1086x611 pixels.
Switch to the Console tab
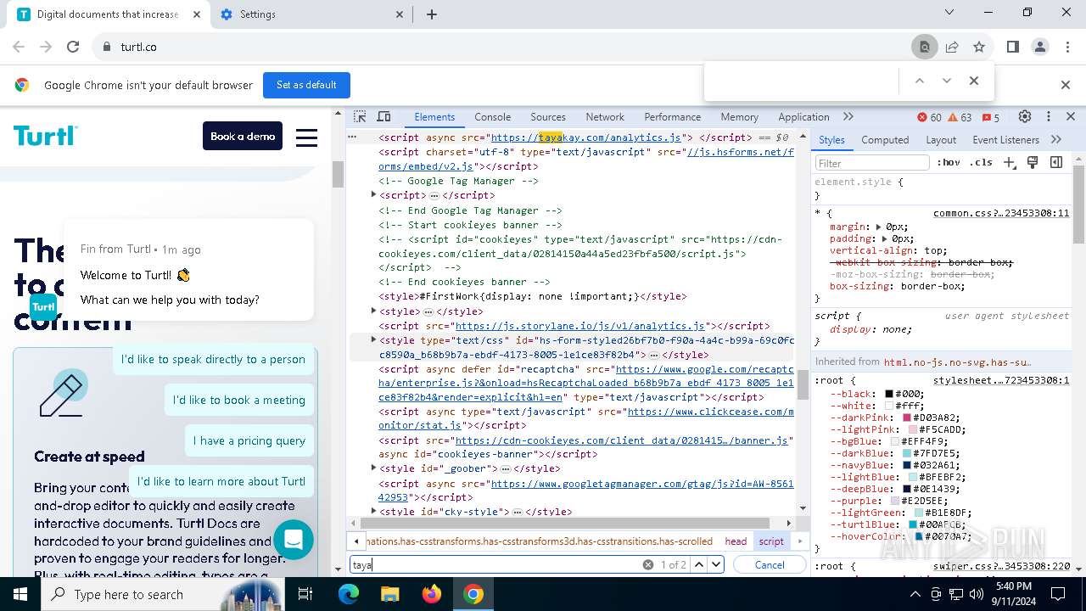point(492,117)
